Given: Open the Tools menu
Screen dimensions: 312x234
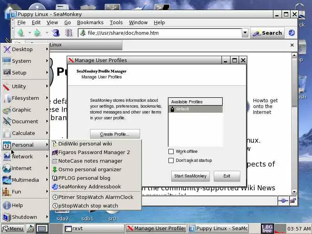Looking at the screenshot, I should pos(116,23).
